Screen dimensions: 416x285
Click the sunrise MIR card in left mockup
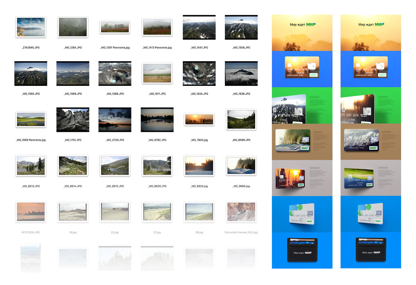click(x=302, y=68)
